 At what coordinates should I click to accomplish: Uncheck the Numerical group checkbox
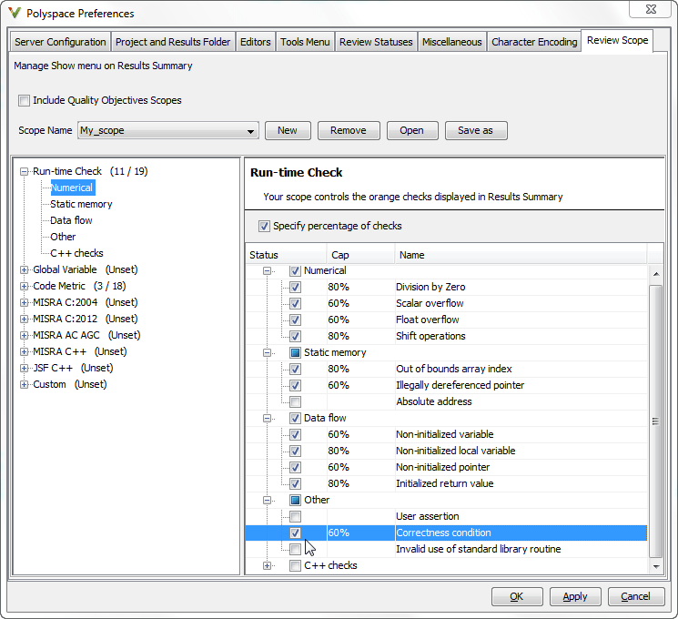(x=296, y=271)
